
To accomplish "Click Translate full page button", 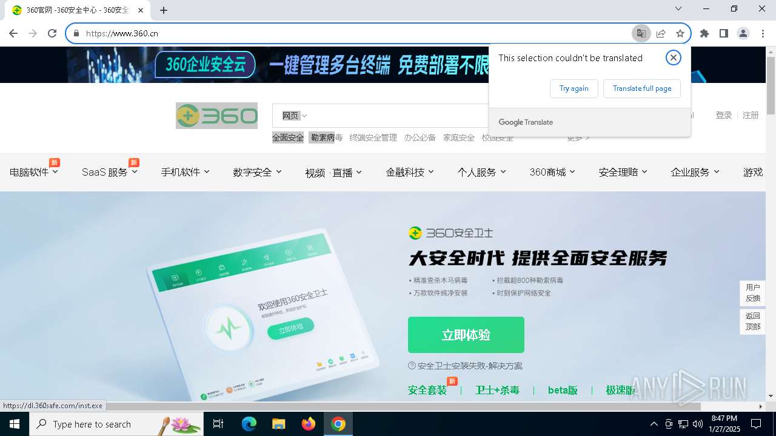I will coord(641,88).
